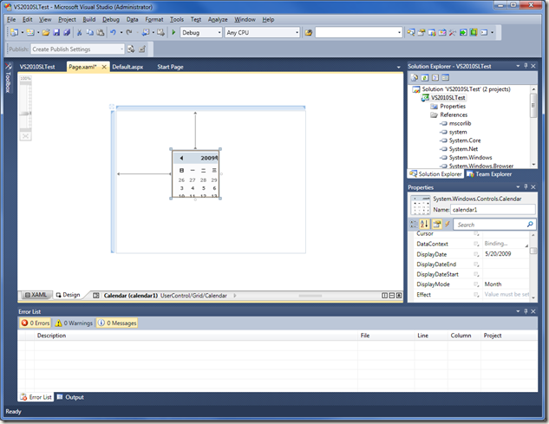
Task: Click the Events lightning bolt icon in Properties
Action: point(447,224)
